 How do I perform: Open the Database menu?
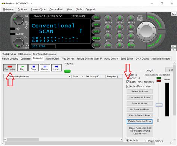coord(9,9)
